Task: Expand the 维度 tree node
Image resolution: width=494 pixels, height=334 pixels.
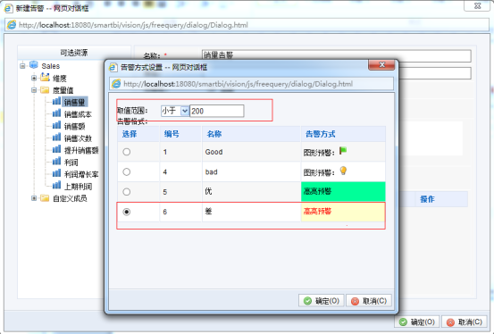Action: coord(34,78)
